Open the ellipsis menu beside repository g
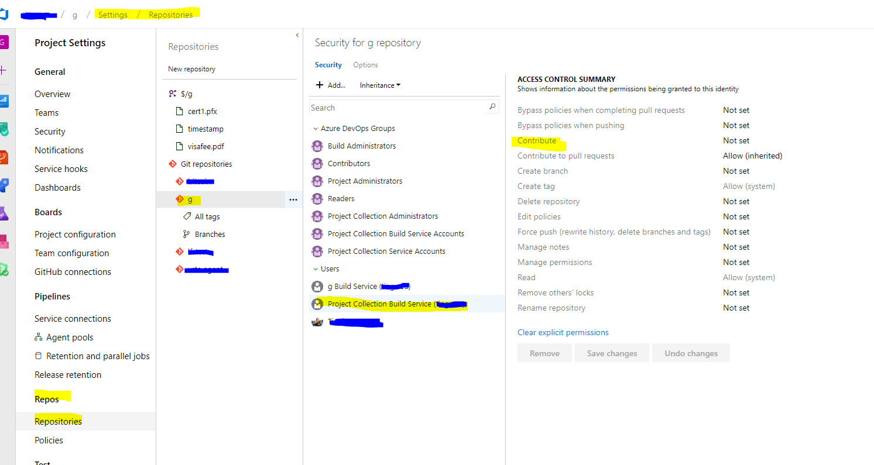 coord(293,199)
